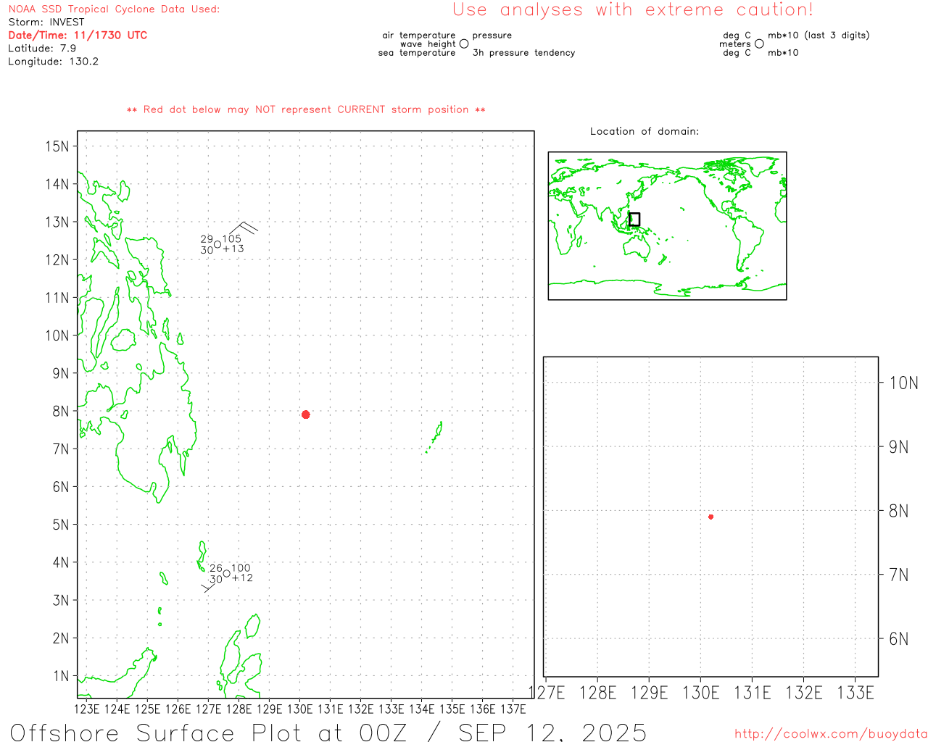The image size is (928, 742).
Task: Click the wind barb below the southern buoy
Action: click(x=209, y=588)
